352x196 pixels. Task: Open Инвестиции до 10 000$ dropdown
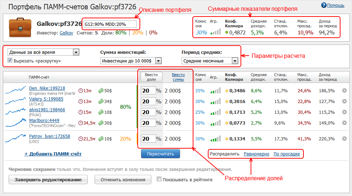[131, 61]
